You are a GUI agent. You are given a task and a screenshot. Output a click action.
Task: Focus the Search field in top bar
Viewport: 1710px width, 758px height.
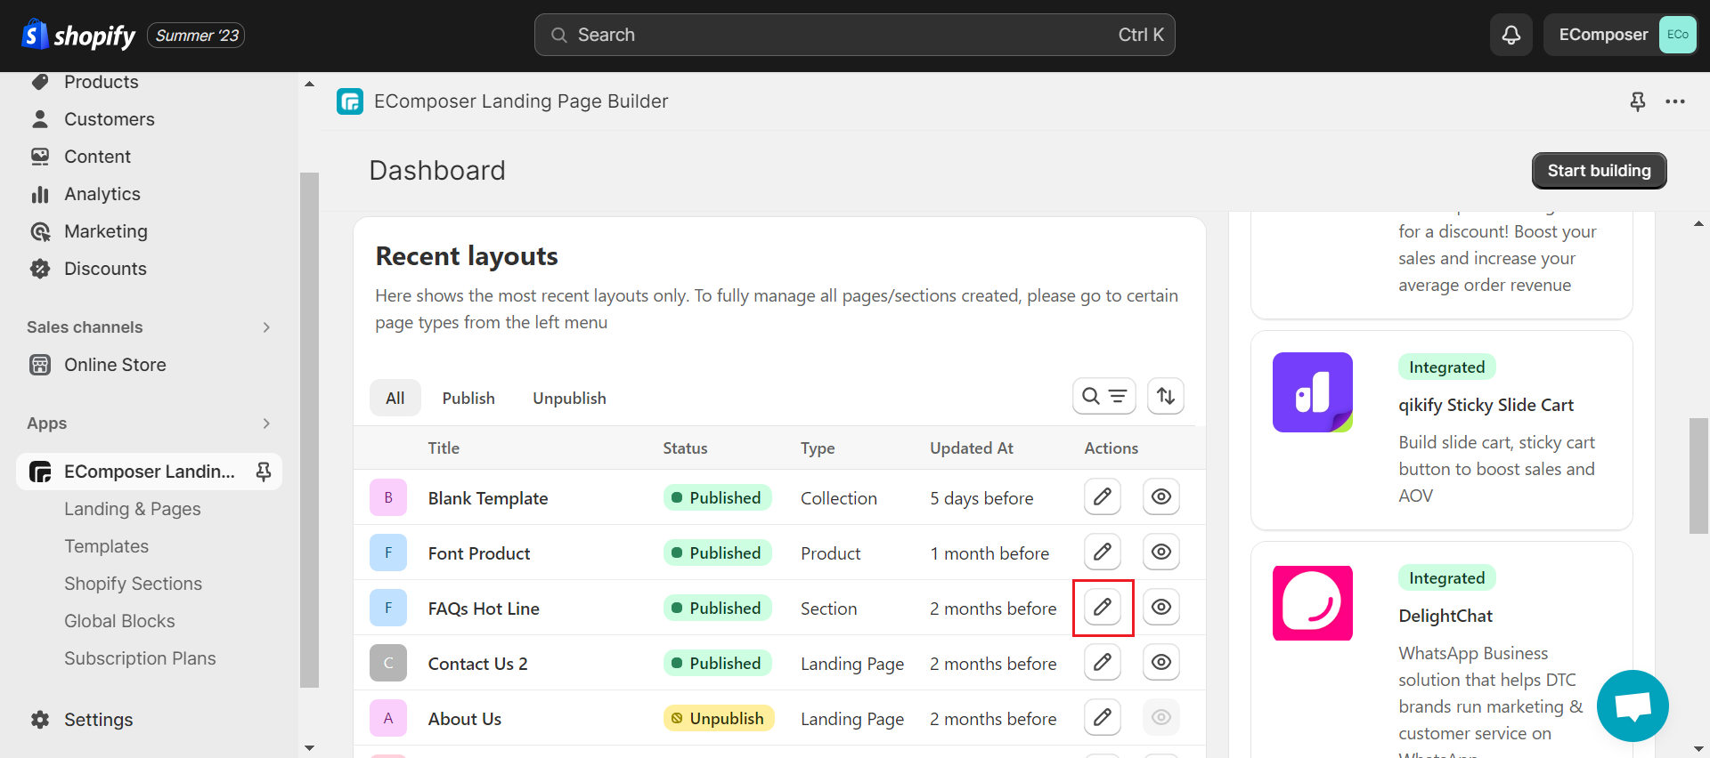coord(855,35)
